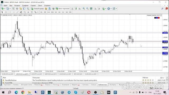Open Telegram from the Windows taskbar
The width and height of the screenshot is (169, 95).
(x=69, y=92)
